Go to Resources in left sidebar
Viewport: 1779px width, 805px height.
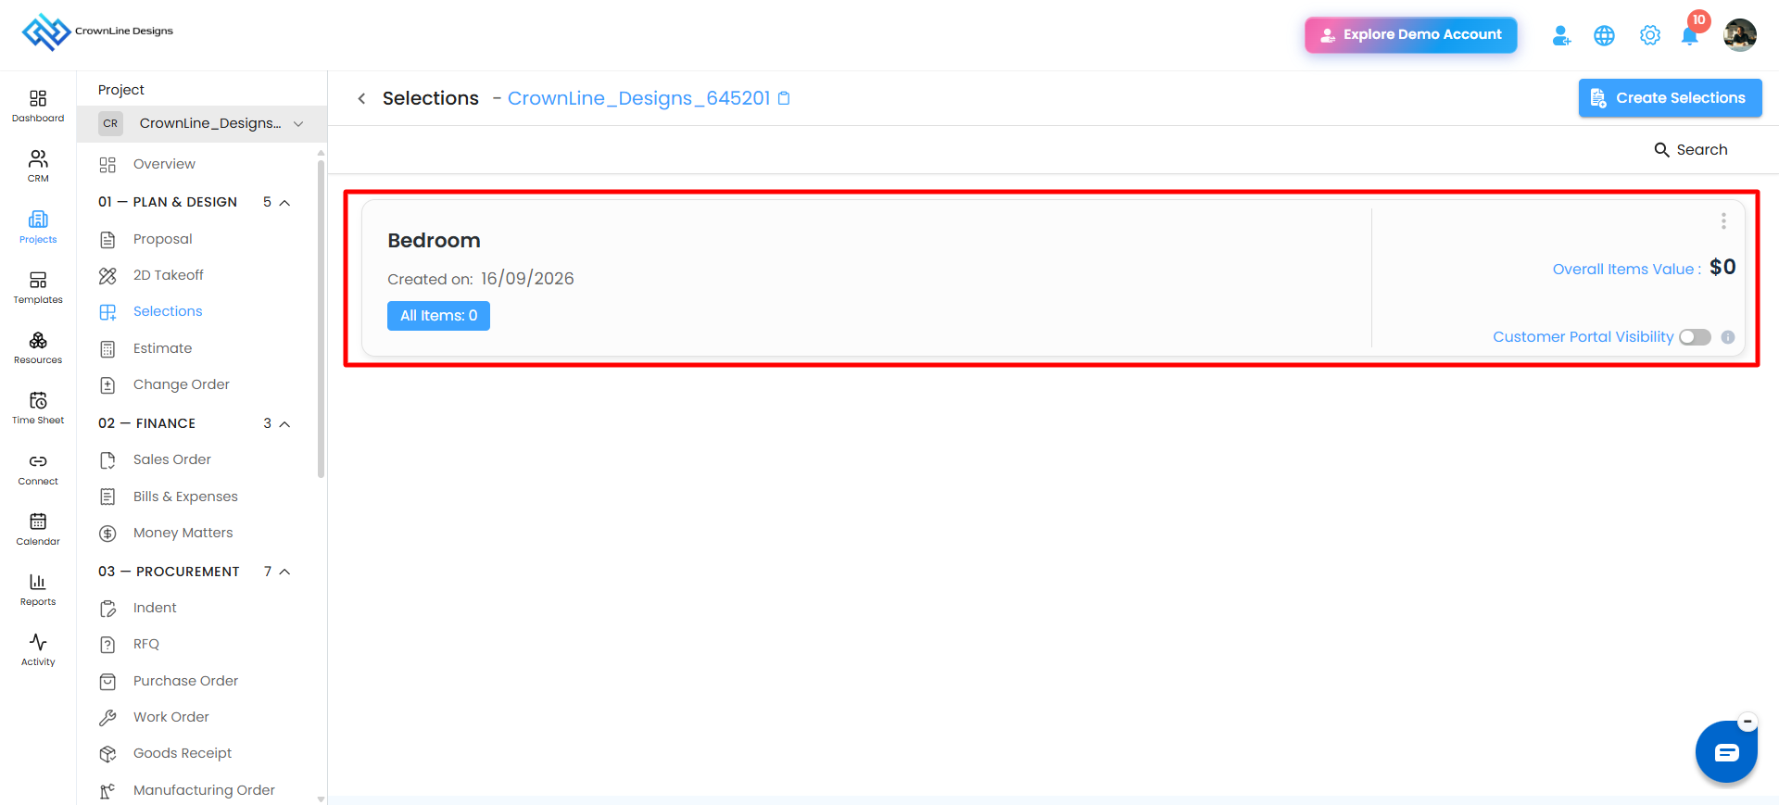tap(38, 347)
